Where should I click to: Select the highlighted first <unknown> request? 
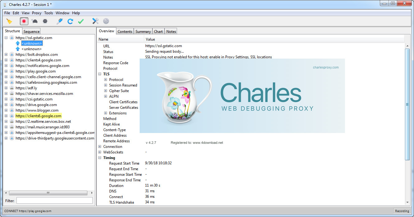32,43
